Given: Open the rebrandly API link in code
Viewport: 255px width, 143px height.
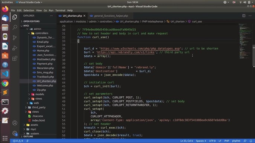Looking at the screenshot, I should pyautogui.click(x=126, y=52).
